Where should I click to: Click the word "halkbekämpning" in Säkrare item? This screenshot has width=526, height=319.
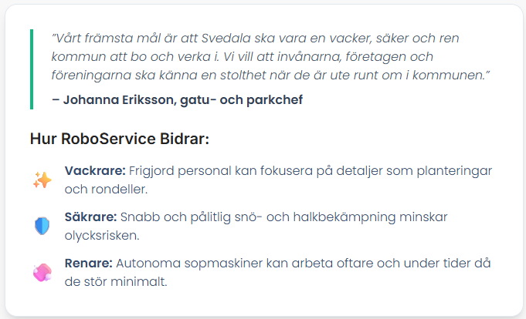(x=344, y=217)
